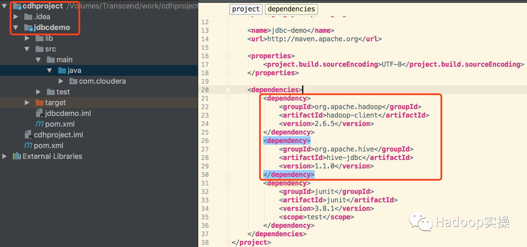The width and height of the screenshot is (527, 247).
Task: Fold the properties block on line 16
Action: click(x=228, y=56)
